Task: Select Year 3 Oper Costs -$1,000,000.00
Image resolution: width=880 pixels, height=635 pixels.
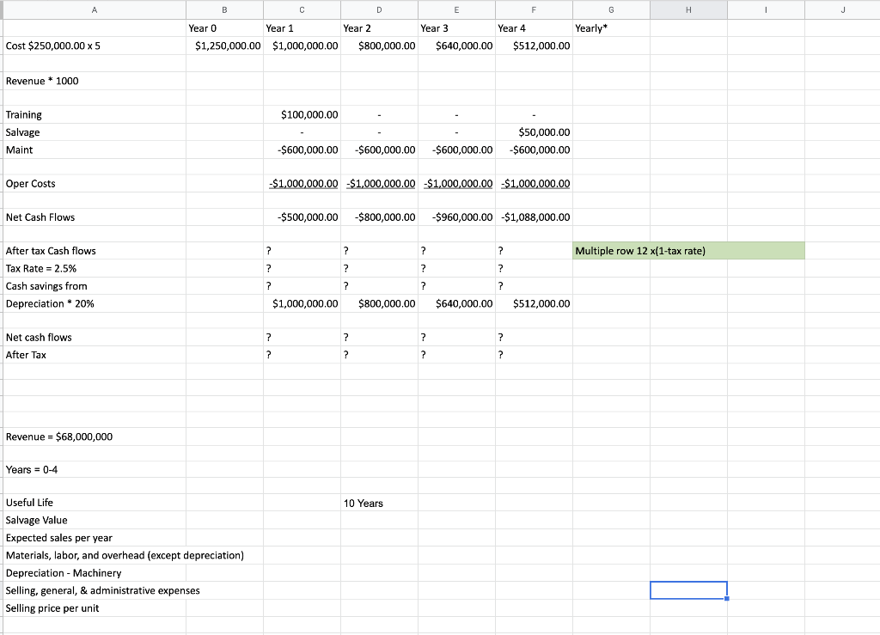Action: click(x=457, y=183)
